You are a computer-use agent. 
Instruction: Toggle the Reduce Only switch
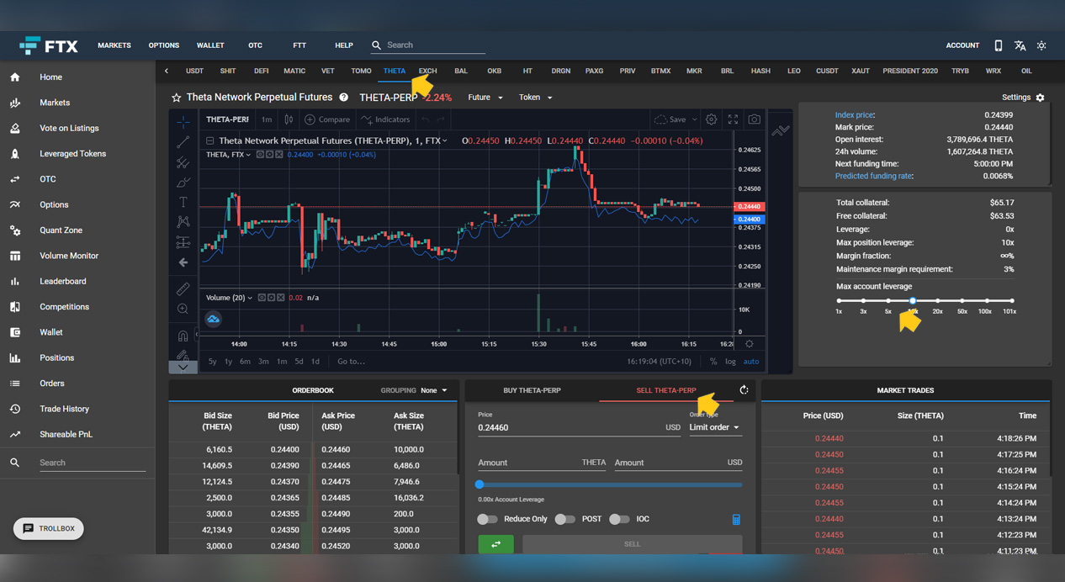click(487, 519)
